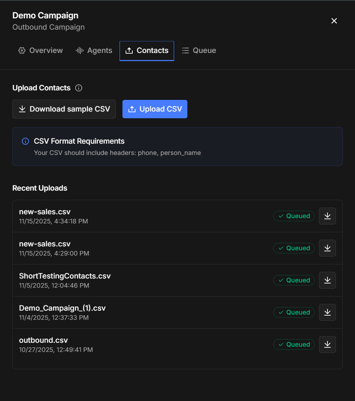Click the 11/15/2025, 4:34:18 PM timestamp
Viewport: 355px width, 401px height.
[x=53, y=221]
